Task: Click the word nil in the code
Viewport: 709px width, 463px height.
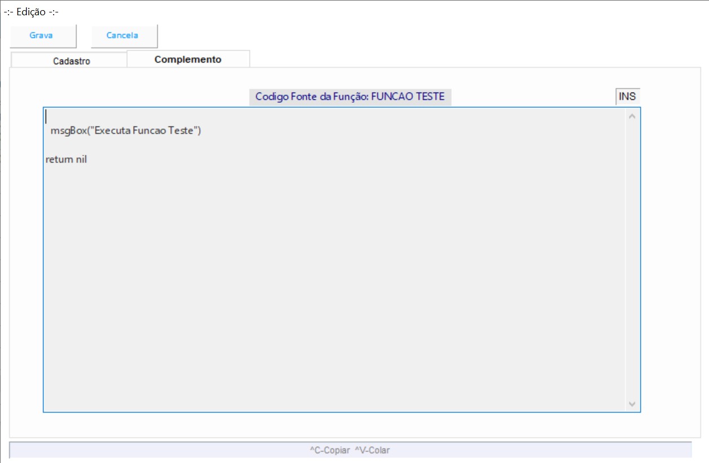Action: [x=81, y=160]
